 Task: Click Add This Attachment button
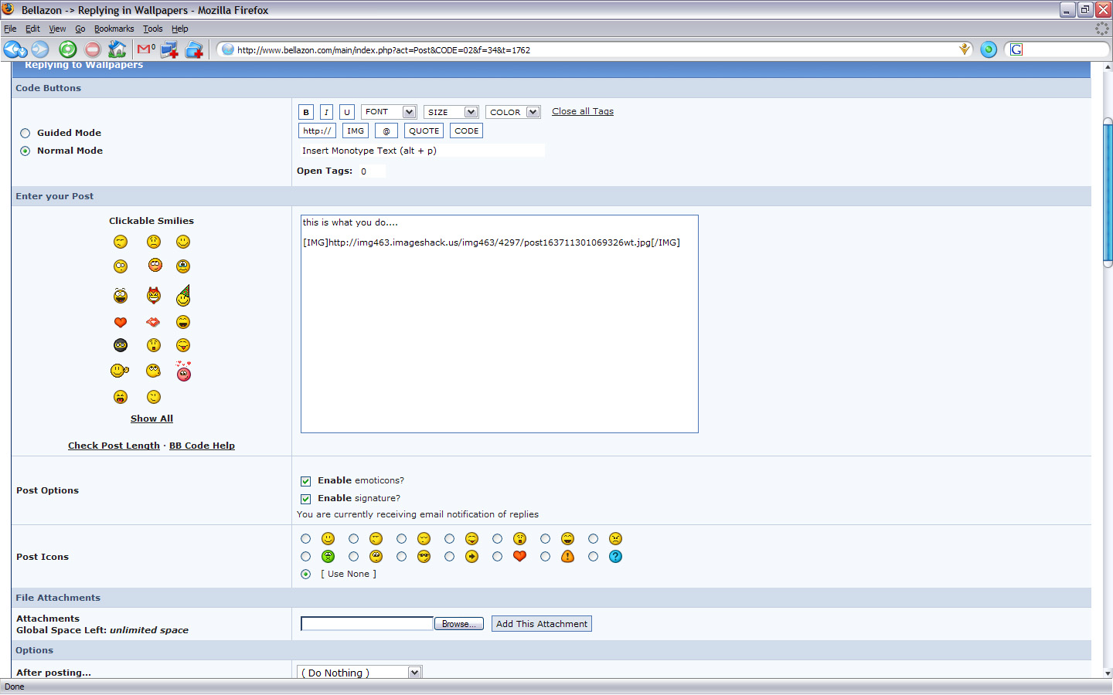pos(541,624)
